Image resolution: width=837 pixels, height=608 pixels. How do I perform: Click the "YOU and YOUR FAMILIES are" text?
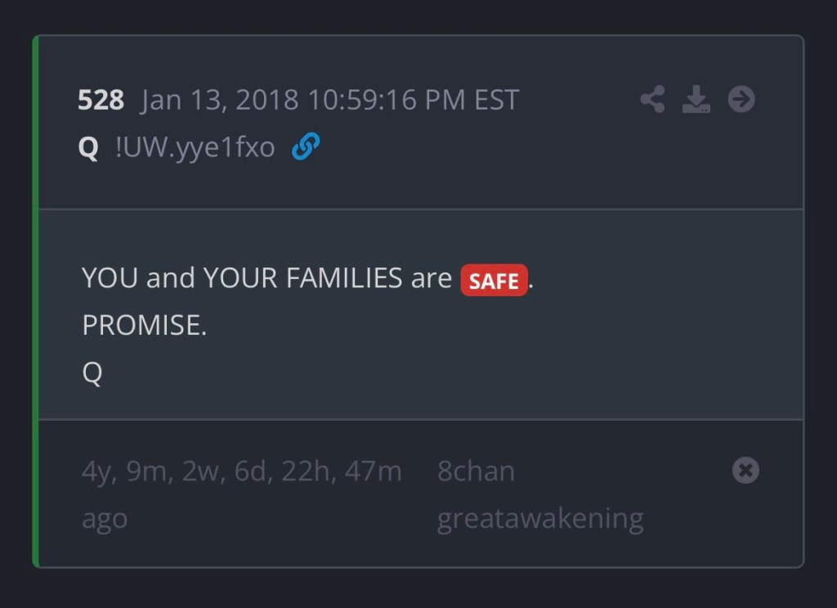pos(267,278)
